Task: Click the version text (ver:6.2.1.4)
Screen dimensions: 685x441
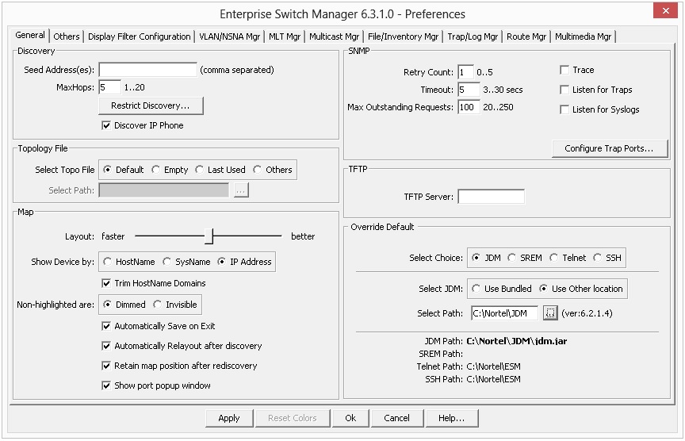Action: (587, 313)
